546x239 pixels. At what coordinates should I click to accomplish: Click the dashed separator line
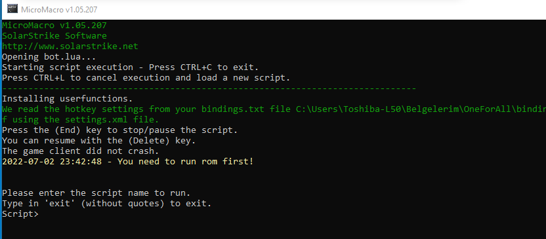(x=209, y=88)
